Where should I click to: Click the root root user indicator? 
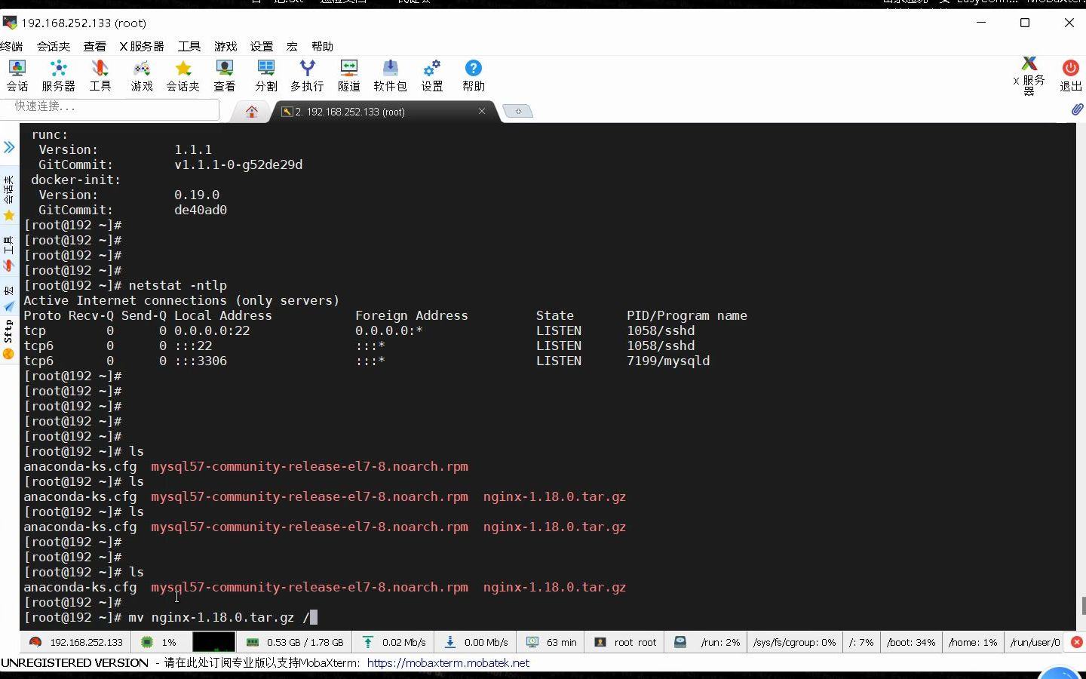pos(626,642)
